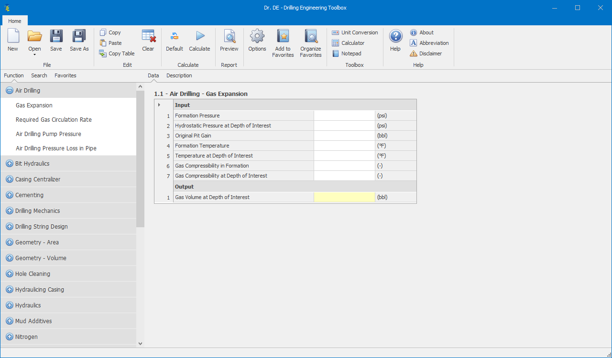The width and height of the screenshot is (612, 358).
Task: Collapse the Air Drilling category
Action: click(9, 91)
